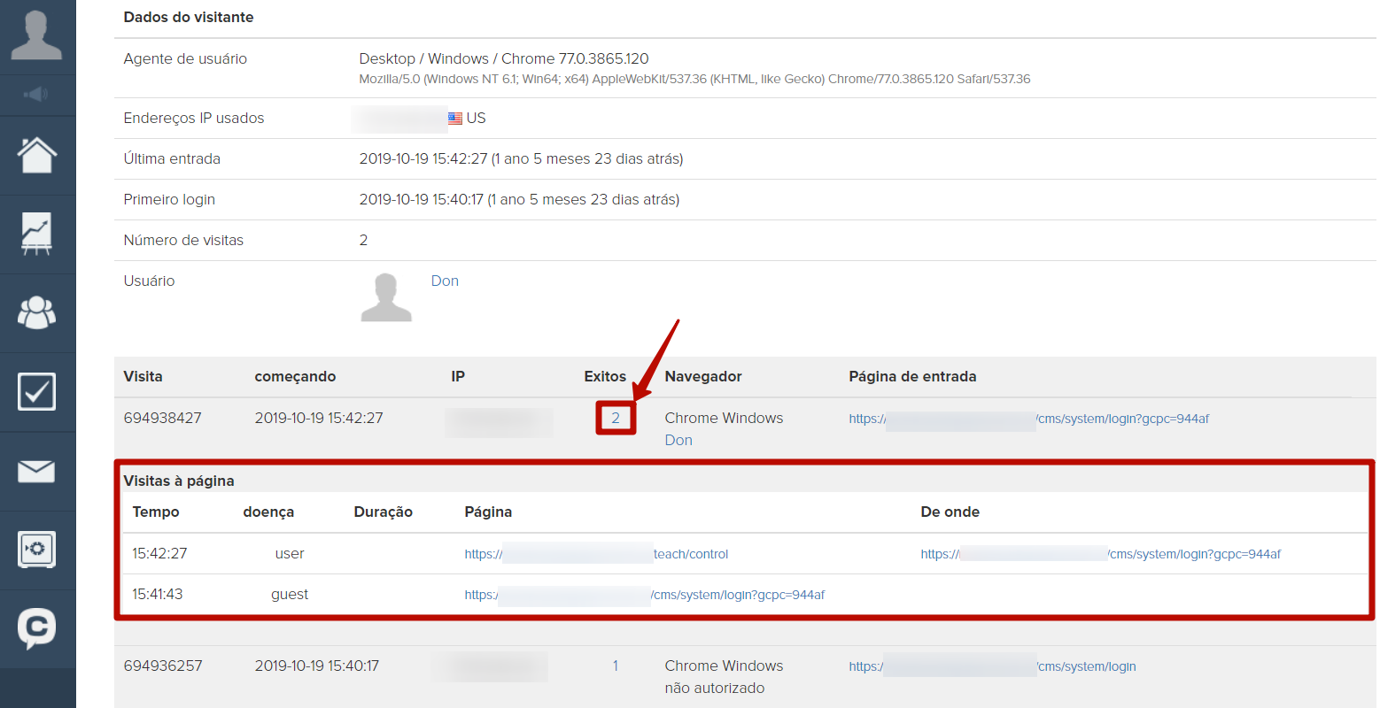Open the sales chart board icon
This screenshot has width=1380, height=708.
36,234
